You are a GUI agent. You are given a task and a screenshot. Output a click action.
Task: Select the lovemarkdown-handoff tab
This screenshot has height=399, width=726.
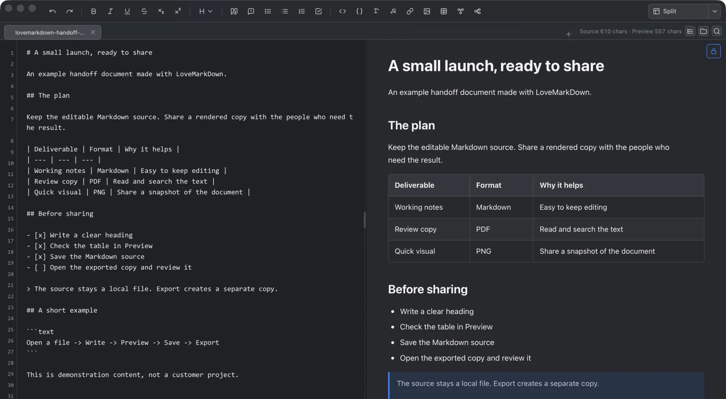point(53,32)
